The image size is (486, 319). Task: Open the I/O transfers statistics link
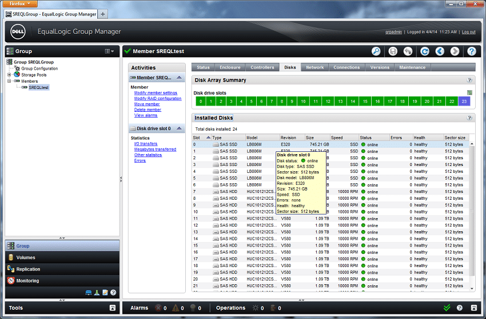pos(146,144)
